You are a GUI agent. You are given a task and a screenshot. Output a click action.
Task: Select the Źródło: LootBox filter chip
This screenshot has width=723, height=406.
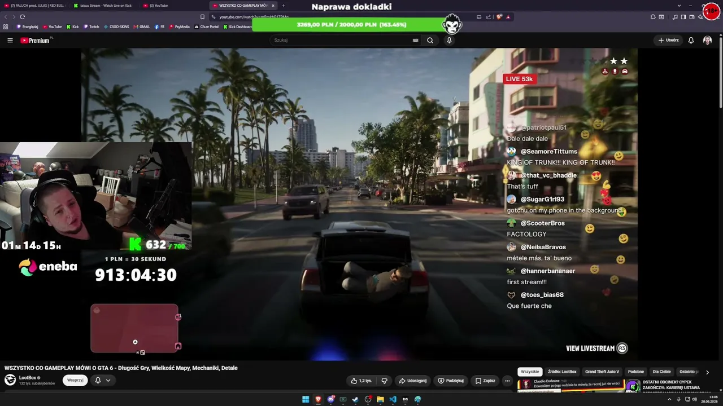pos(562,372)
